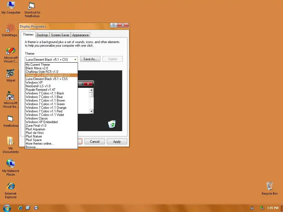Select the Windows Classic theme

coord(51,118)
